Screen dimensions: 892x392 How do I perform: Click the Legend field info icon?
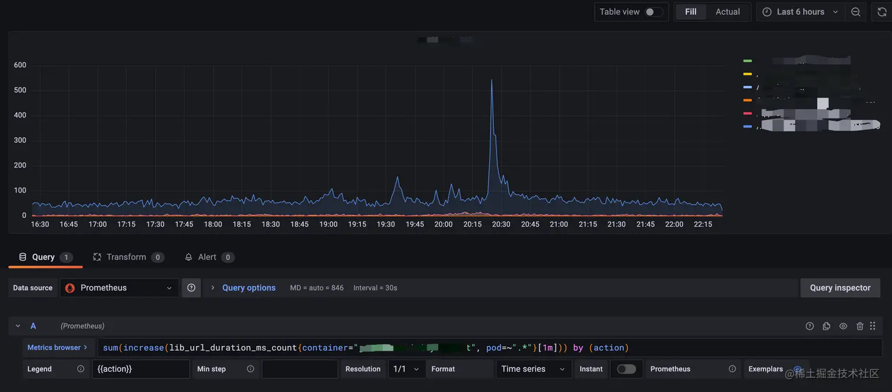[81, 369]
